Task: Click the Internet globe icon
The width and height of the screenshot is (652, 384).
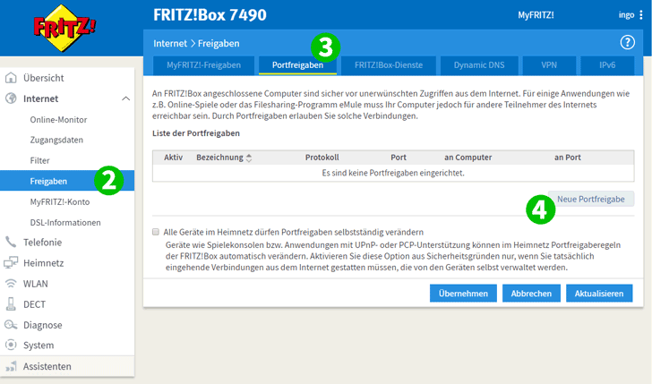Action: (11, 98)
